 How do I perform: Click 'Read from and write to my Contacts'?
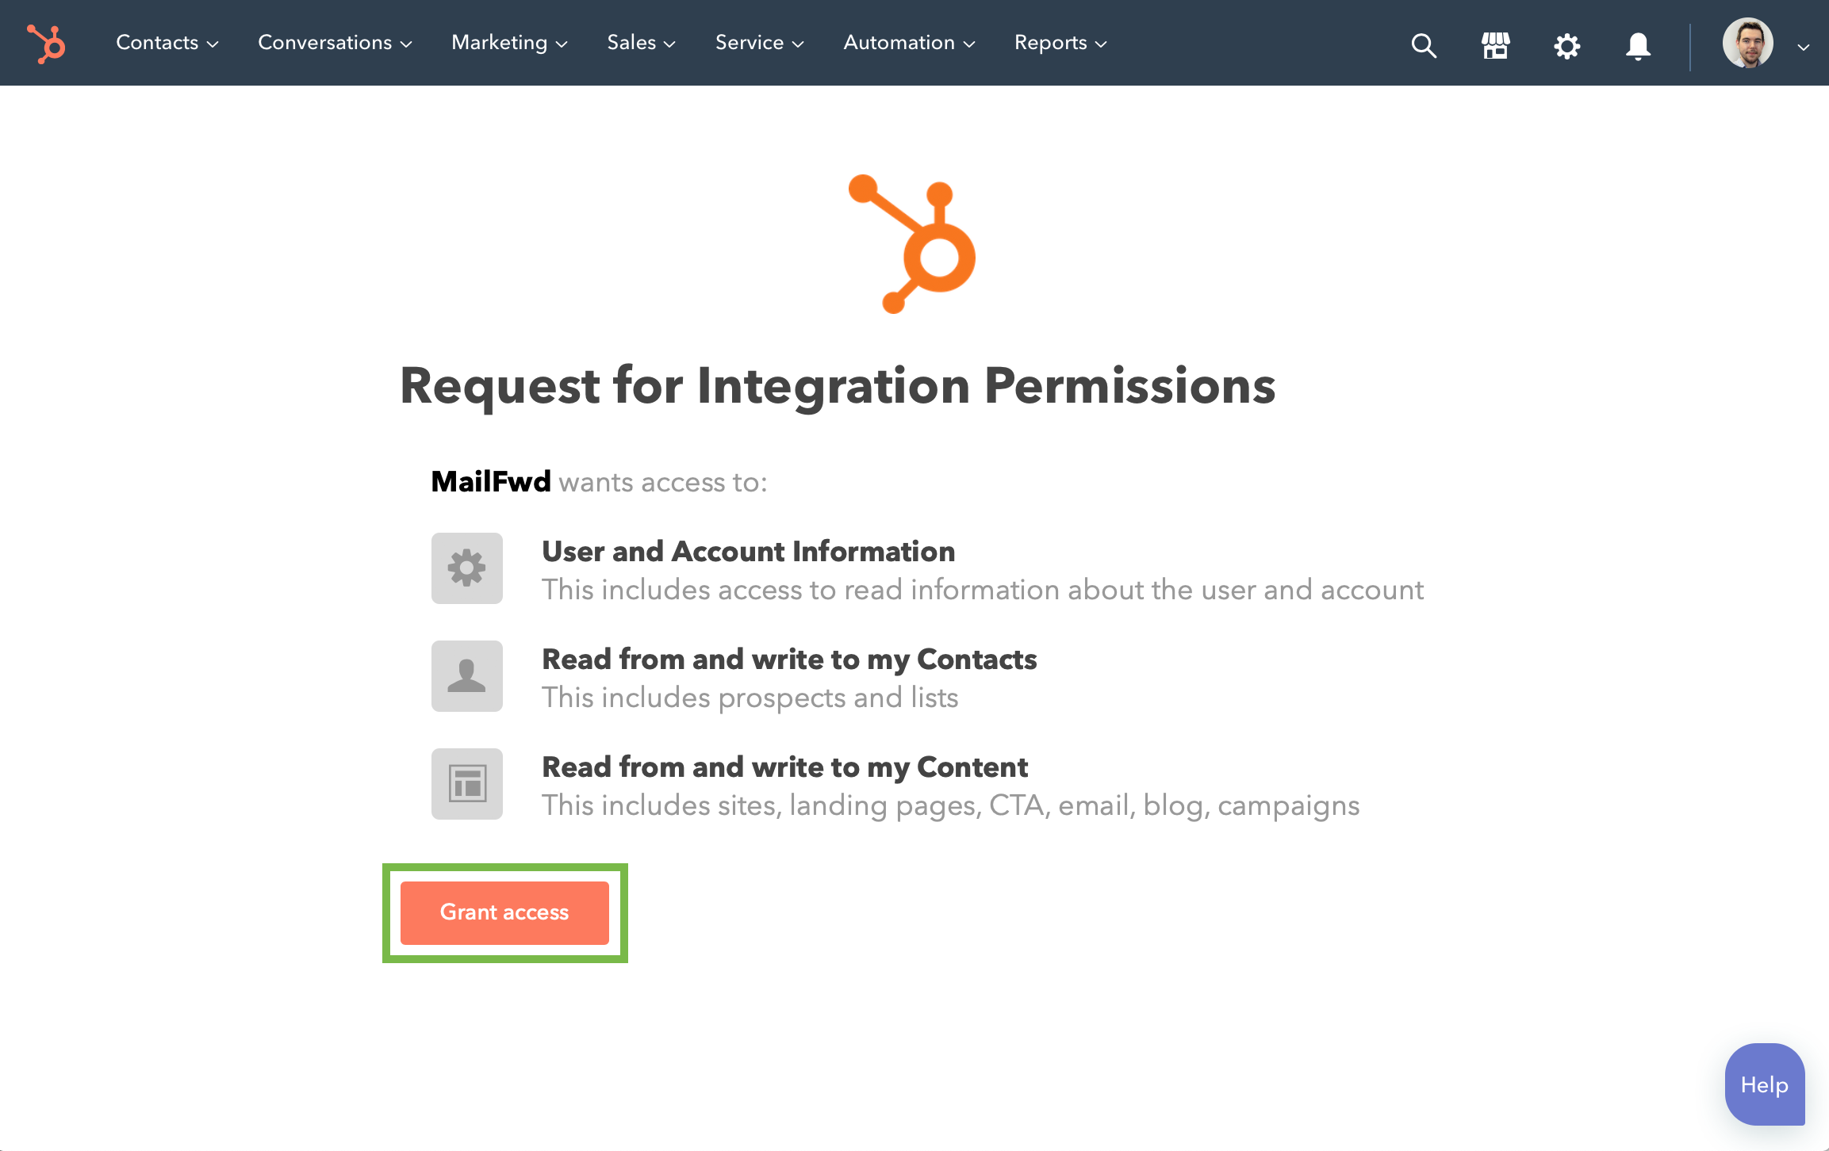tap(789, 659)
